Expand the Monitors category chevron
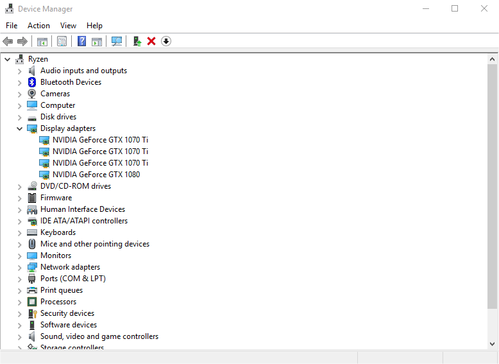The image size is (499, 364). click(x=20, y=256)
